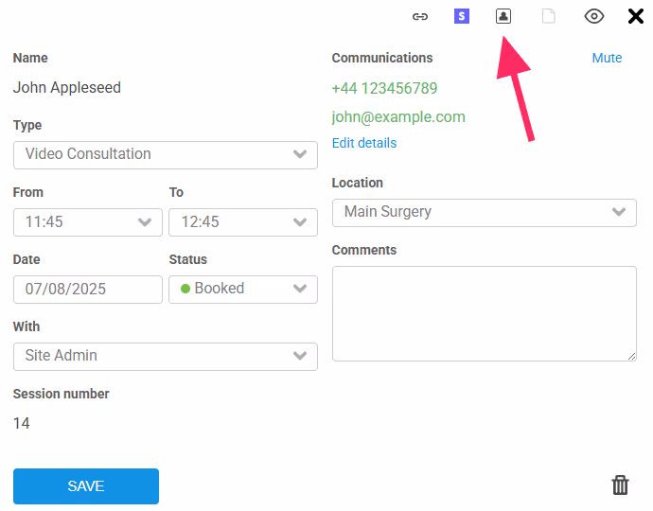
Task: Open the client profile icon
Action: 503,16
